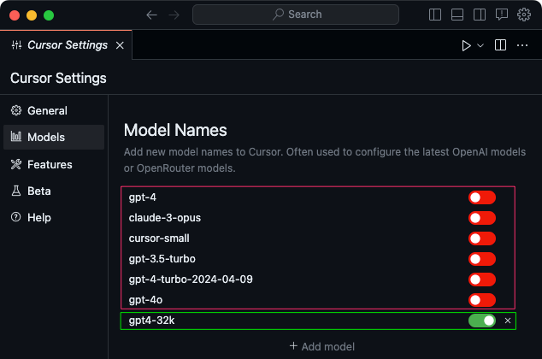
Task: Split the editor with the split icon
Action: click(500, 45)
